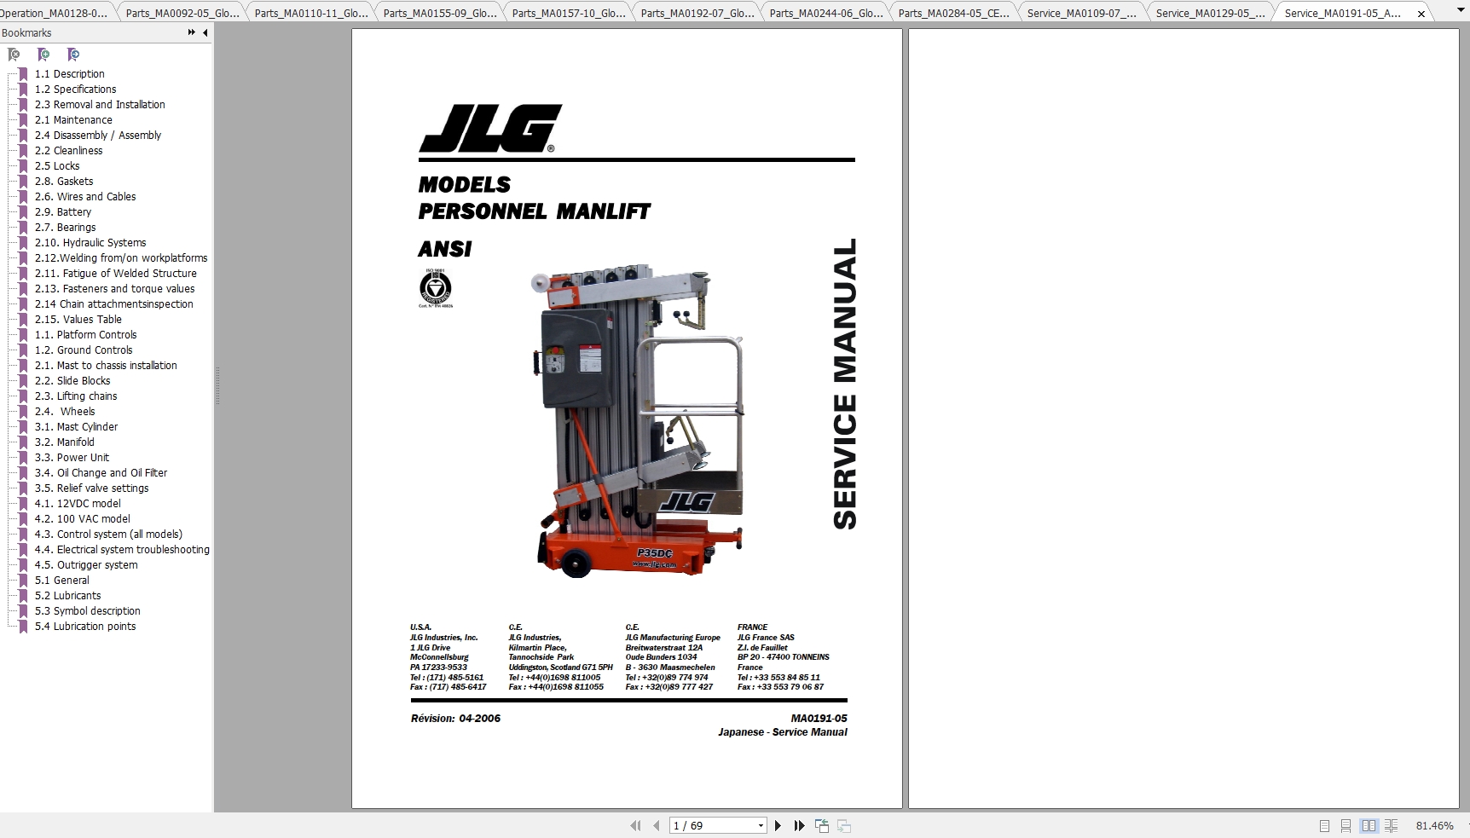
Task: Click the 81.46% zoom level
Action: tap(1434, 825)
